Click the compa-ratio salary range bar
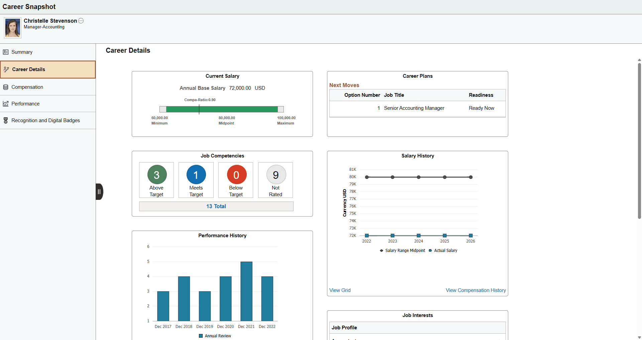This screenshot has height=340, width=642. point(222,109)
